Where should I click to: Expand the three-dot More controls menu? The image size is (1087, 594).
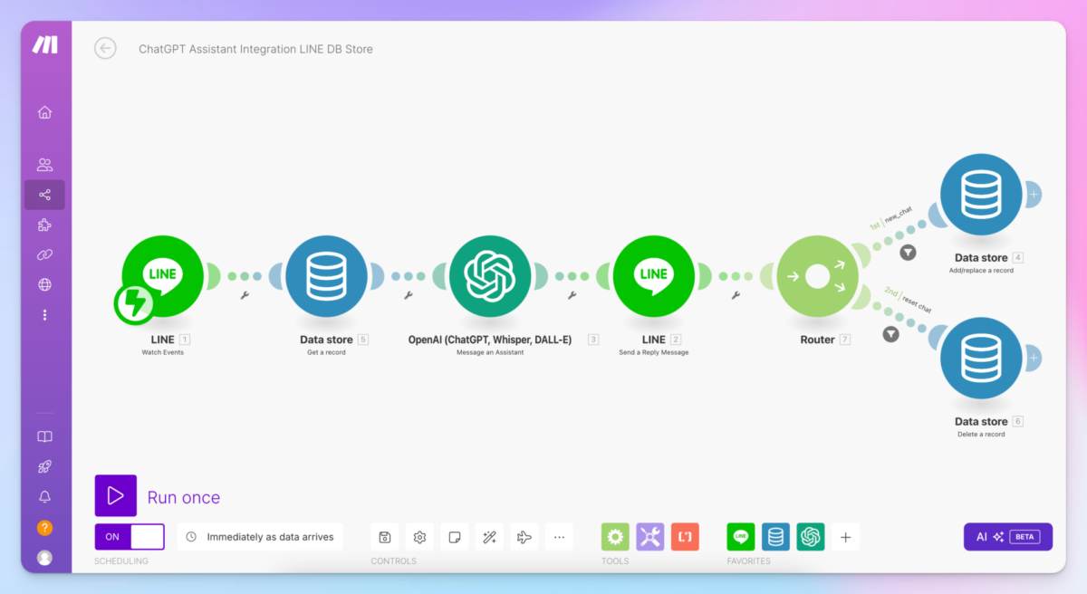point(559,537)
